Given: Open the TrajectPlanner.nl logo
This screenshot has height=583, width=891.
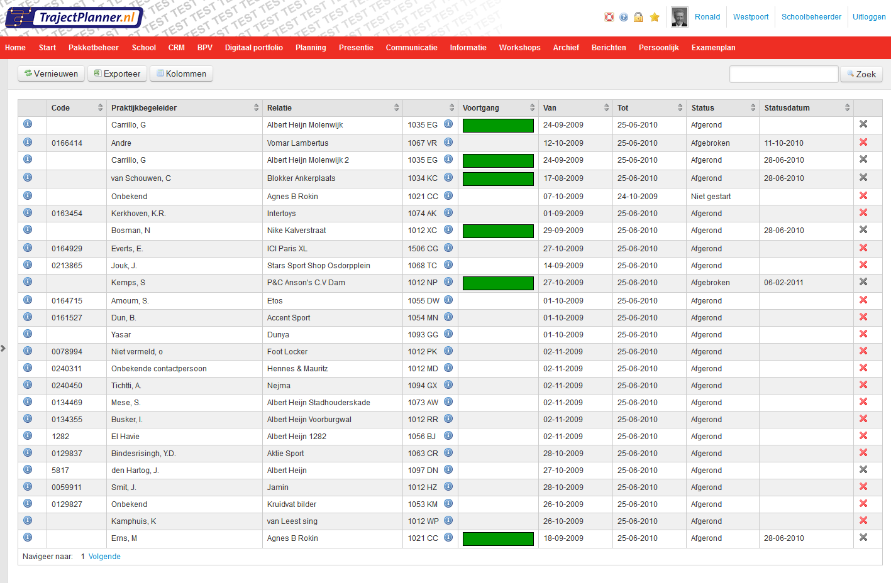Looking at the screenshot, I should pyautogui.click(x=74, y=18).
